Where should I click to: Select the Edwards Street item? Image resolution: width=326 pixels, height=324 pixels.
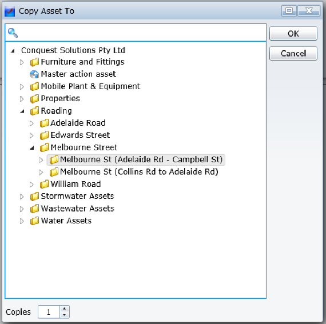(x=80, y=135)
